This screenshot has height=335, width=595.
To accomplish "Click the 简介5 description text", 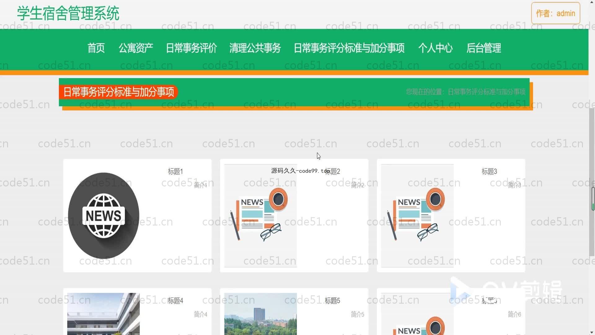I will click(x=358, y=314).
